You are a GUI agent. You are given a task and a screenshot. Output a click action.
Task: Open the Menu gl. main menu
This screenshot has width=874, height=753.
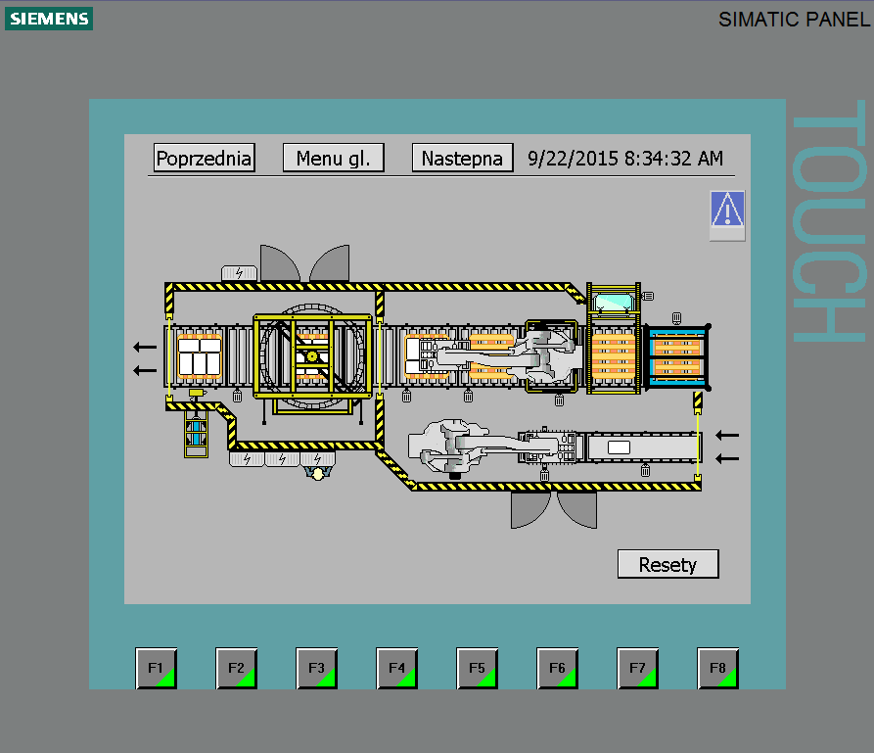pos(334,158)
